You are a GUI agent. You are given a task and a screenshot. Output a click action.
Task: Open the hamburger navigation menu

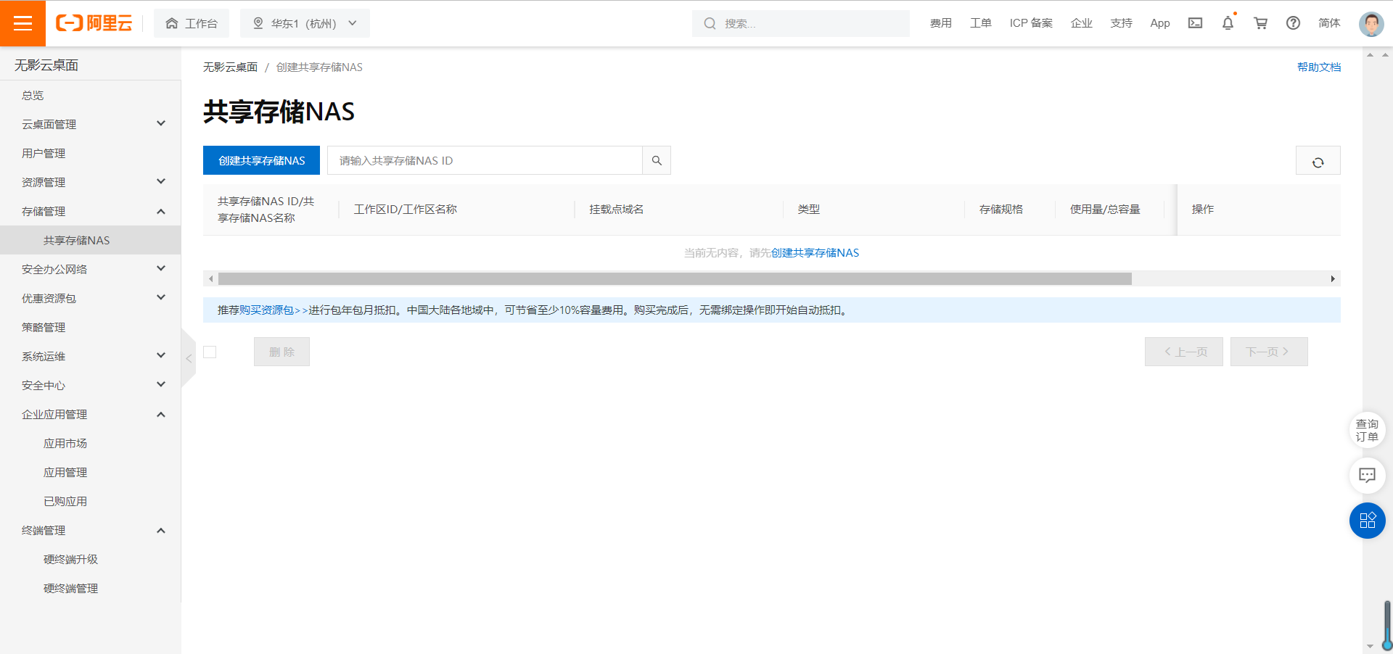click(x=22, y=23)
